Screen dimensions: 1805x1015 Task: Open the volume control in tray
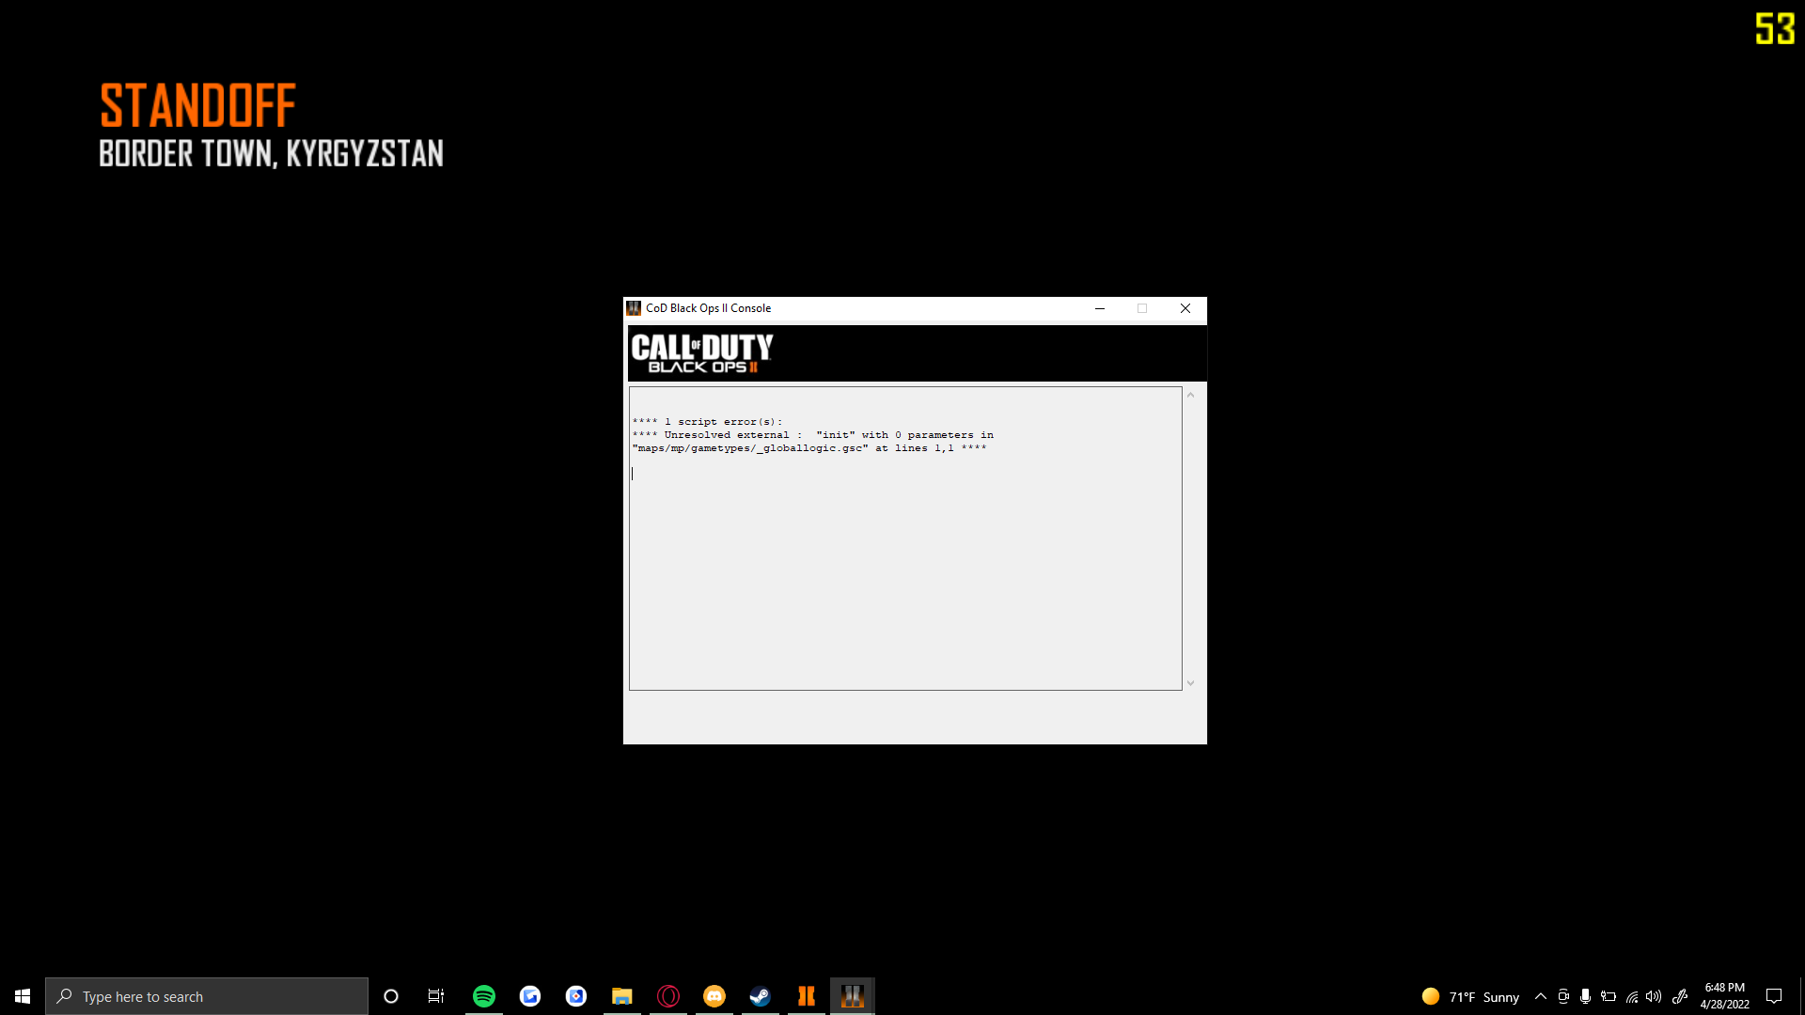1654,996
